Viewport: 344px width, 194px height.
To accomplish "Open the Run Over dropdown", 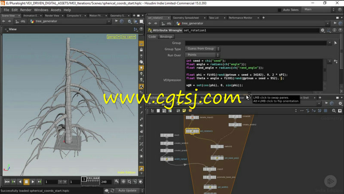I will [x=202, y=55].
